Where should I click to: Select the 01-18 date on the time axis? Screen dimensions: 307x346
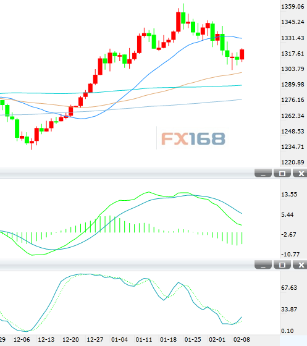[x=168, y=340]
